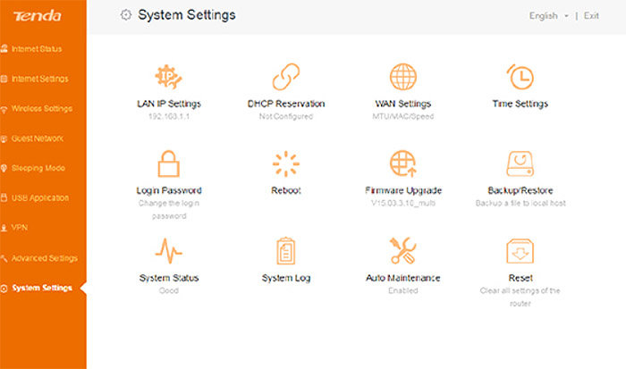Open the Time Settings clock icon
Image resolution: width=626 pixels, height=369 pixels.
pos(520,77)
